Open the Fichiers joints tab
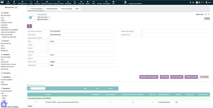 (x=66, y=9)
